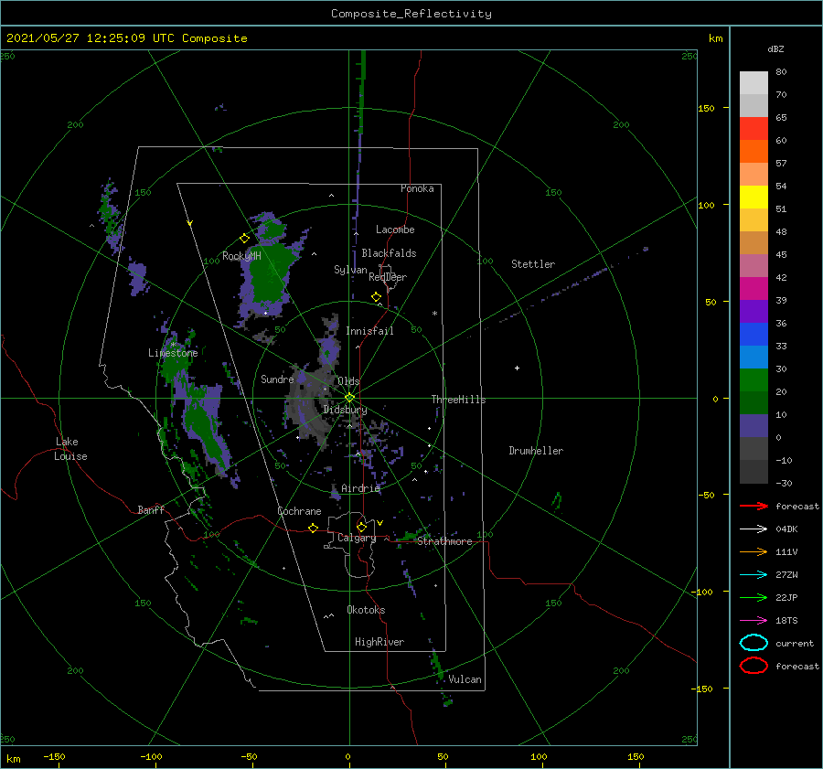Click the Innisfail city label
Screen dimensions: 823x769
point(369,331)
